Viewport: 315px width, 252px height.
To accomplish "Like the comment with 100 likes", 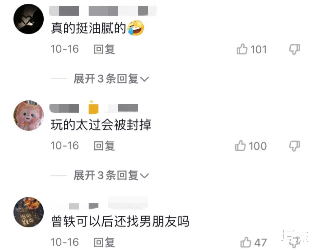I will [240, 146].
